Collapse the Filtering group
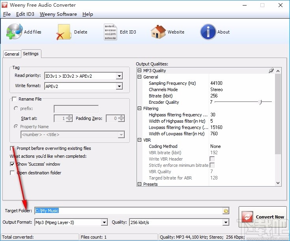The height and width of the screenshot is (241, 290). tap(139, 108)
